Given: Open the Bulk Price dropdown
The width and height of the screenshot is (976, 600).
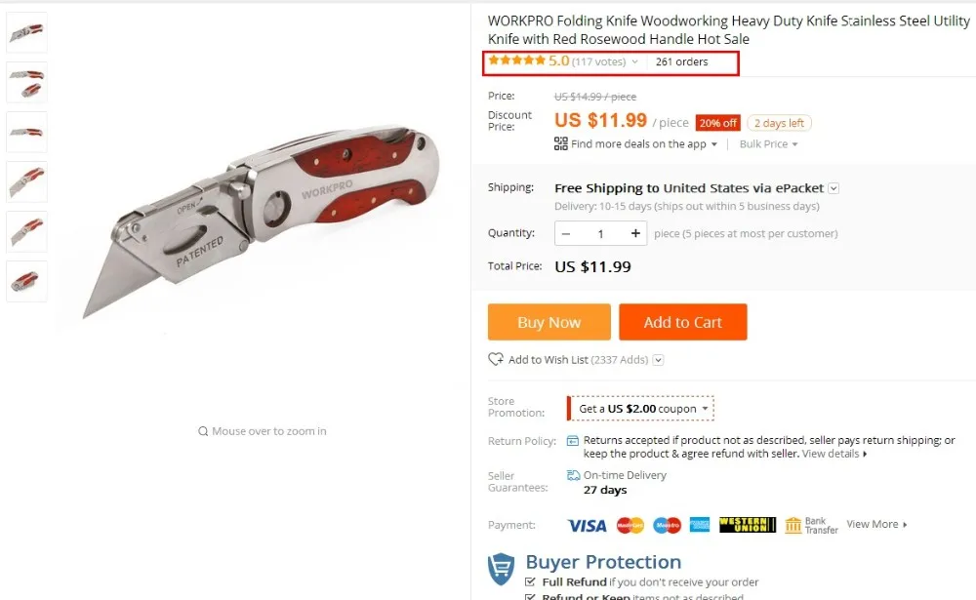Looking at the screenshot, I should point(769,144).
